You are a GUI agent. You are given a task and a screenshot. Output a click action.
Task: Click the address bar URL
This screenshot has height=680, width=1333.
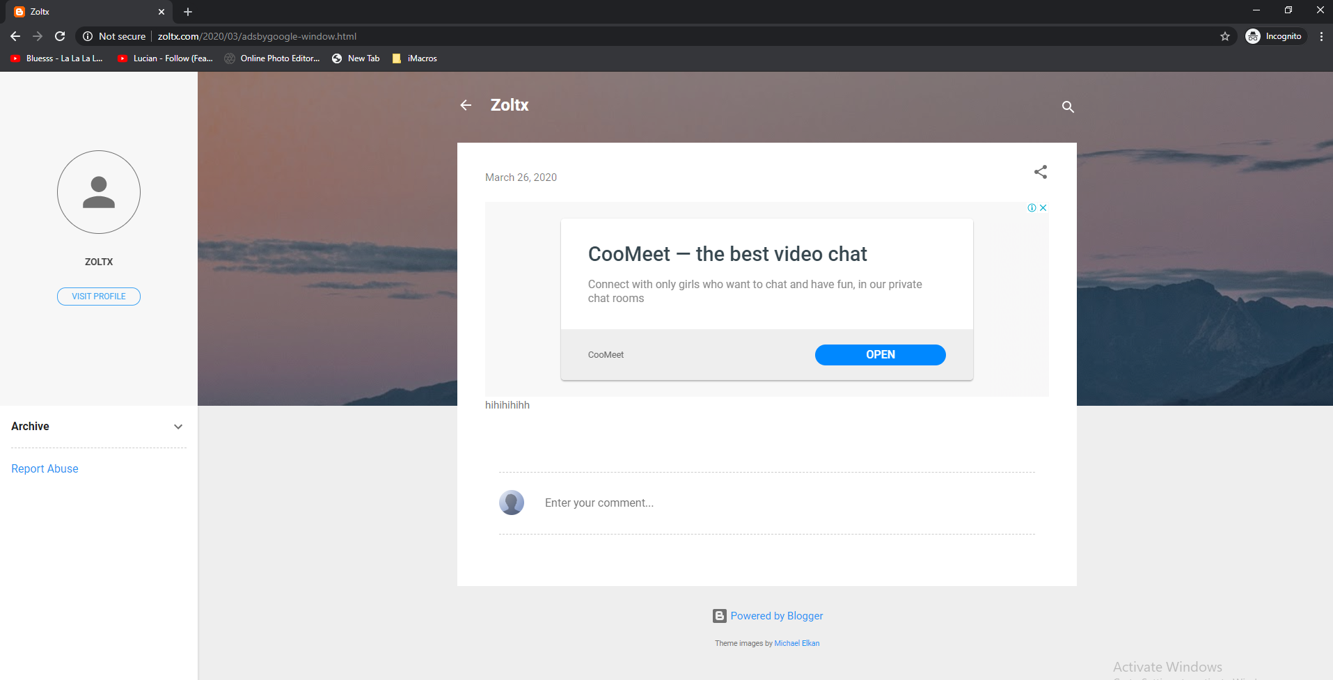point(257,36)
